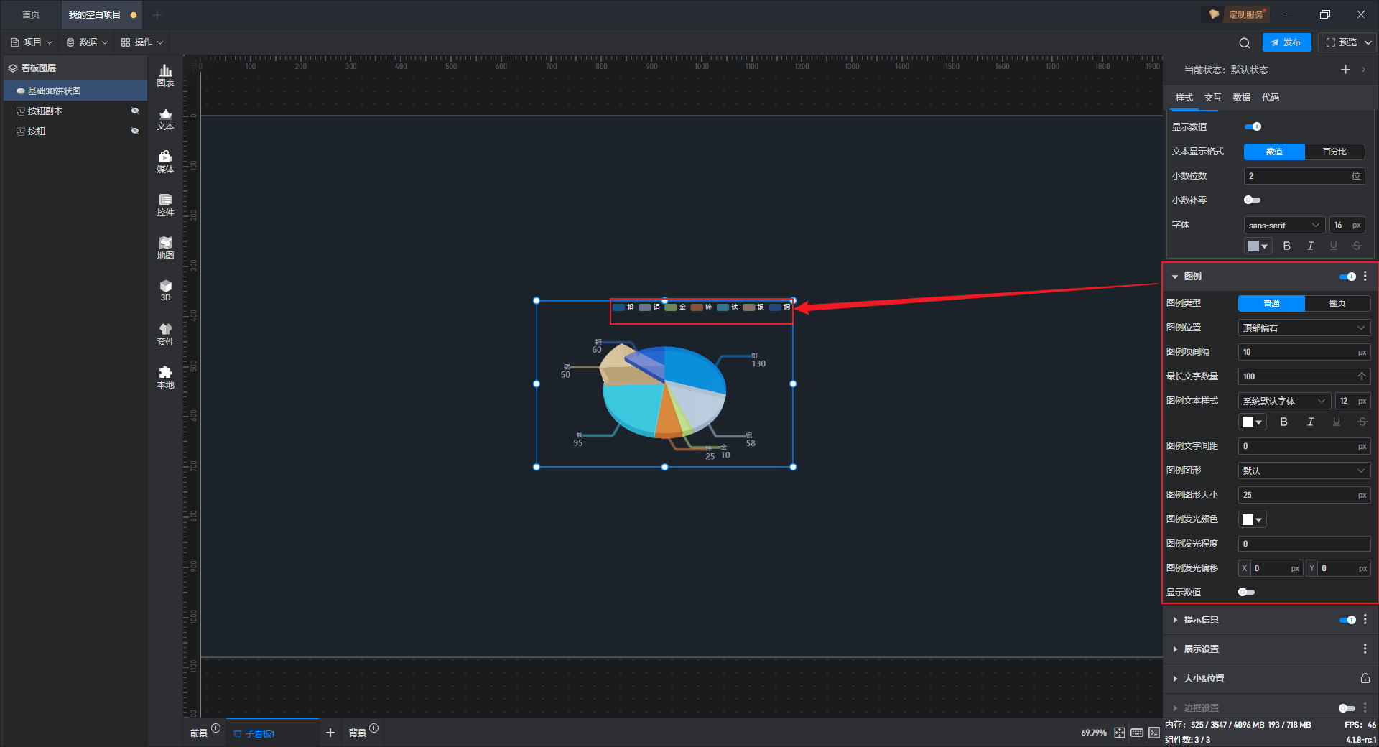This screenshot has width=1379, height=747.
Task: Switch to the 代码 tab
Action: pos(1271,98)
